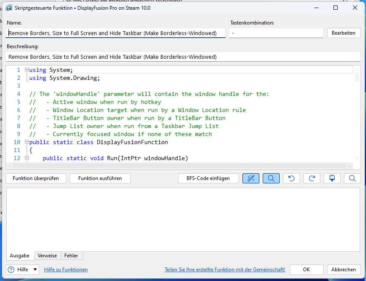Click the code editor horizontal scrollbar thumb
This screenshot has height=281, width=366.
tap(179, 166)
